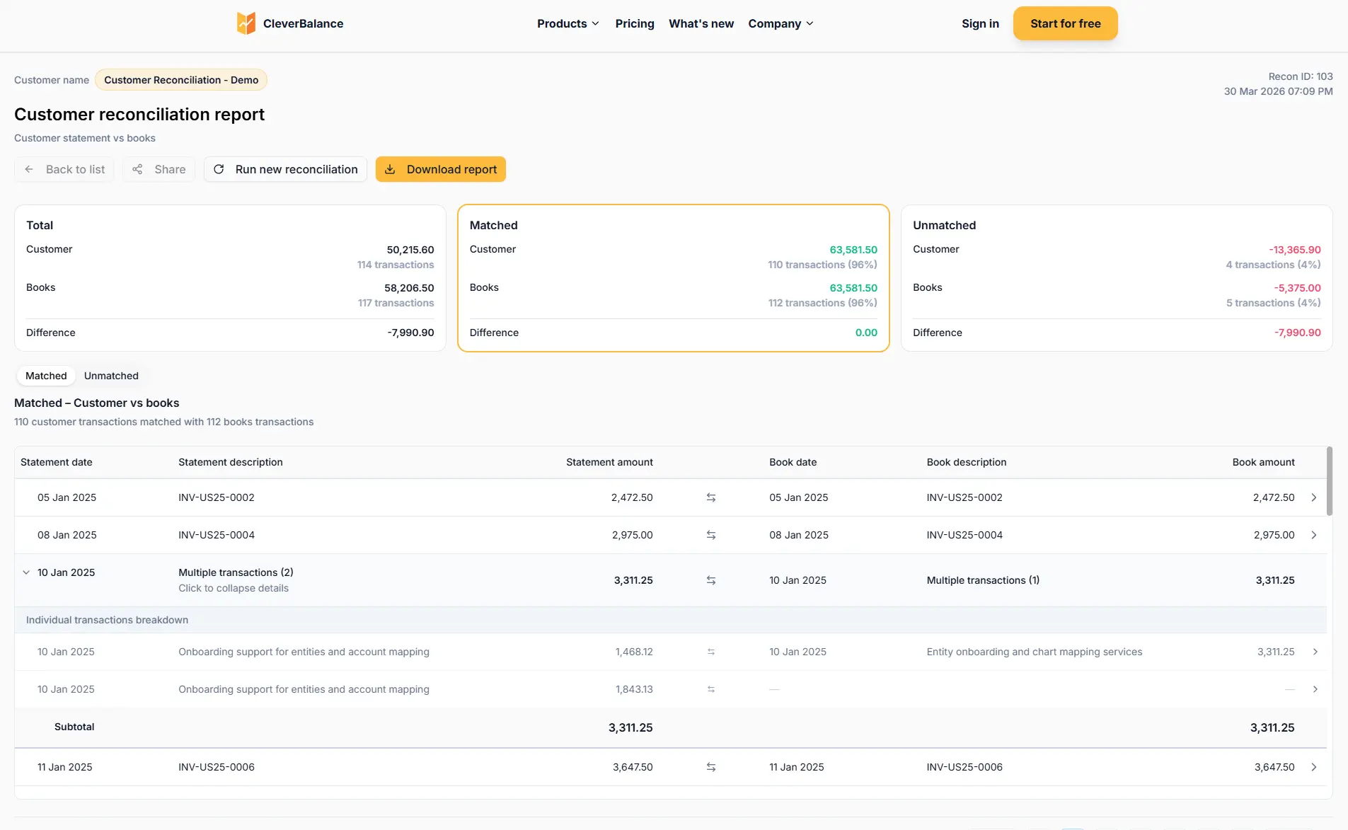
Task: Open the What's new page
Action: tap(701, 23)
